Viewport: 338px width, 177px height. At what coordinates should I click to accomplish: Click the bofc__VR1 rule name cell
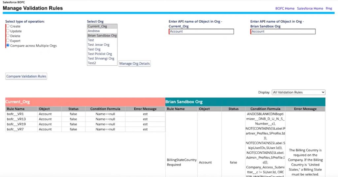pyautogui.click(x=21, y=114)
